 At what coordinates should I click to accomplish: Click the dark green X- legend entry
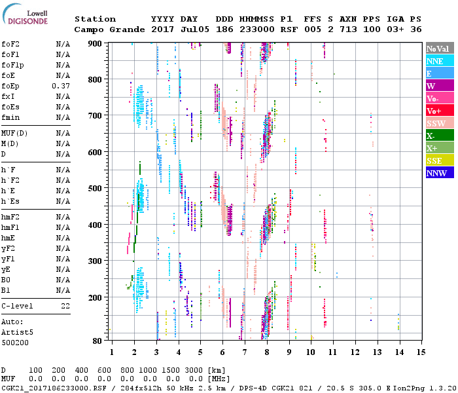439,136
